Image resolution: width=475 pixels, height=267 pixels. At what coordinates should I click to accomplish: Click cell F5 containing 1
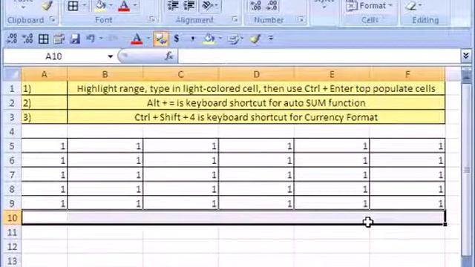click(x=407, y=146)
